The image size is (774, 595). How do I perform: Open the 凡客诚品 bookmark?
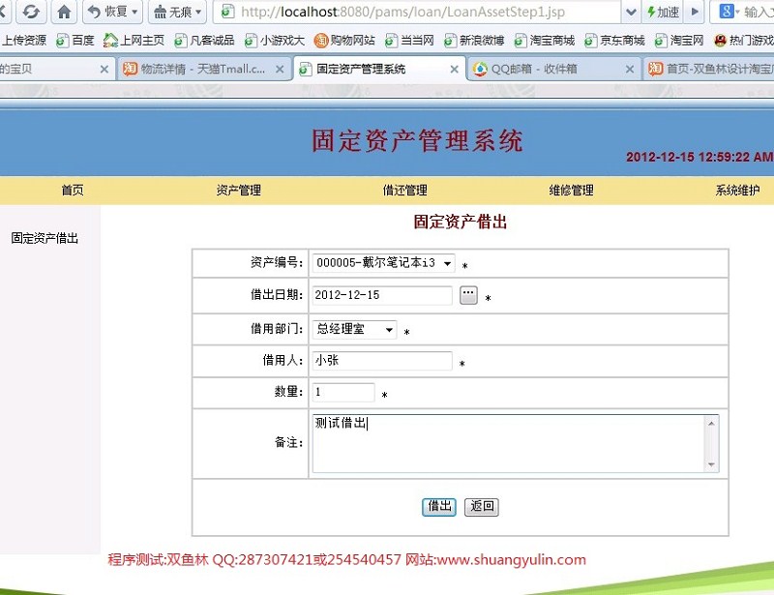[204, 41]
